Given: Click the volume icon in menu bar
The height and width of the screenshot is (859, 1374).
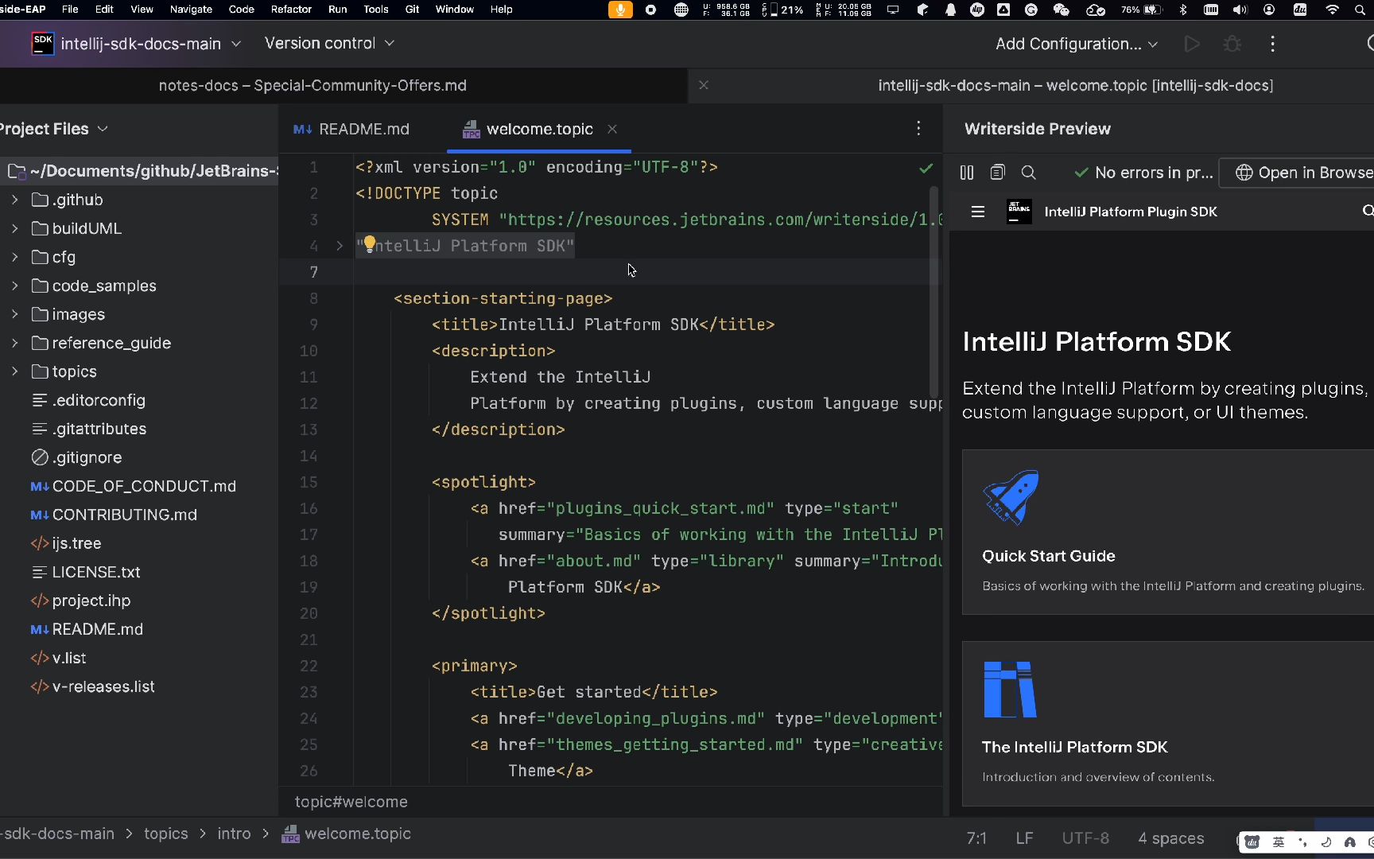Looking at the screenshot, I should tap(1240, 10).
